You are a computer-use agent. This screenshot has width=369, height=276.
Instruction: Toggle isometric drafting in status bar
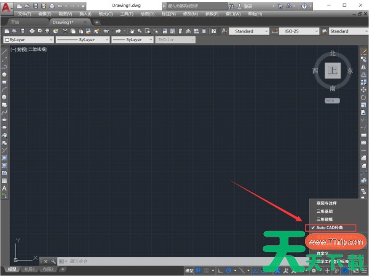coord(242,270)
